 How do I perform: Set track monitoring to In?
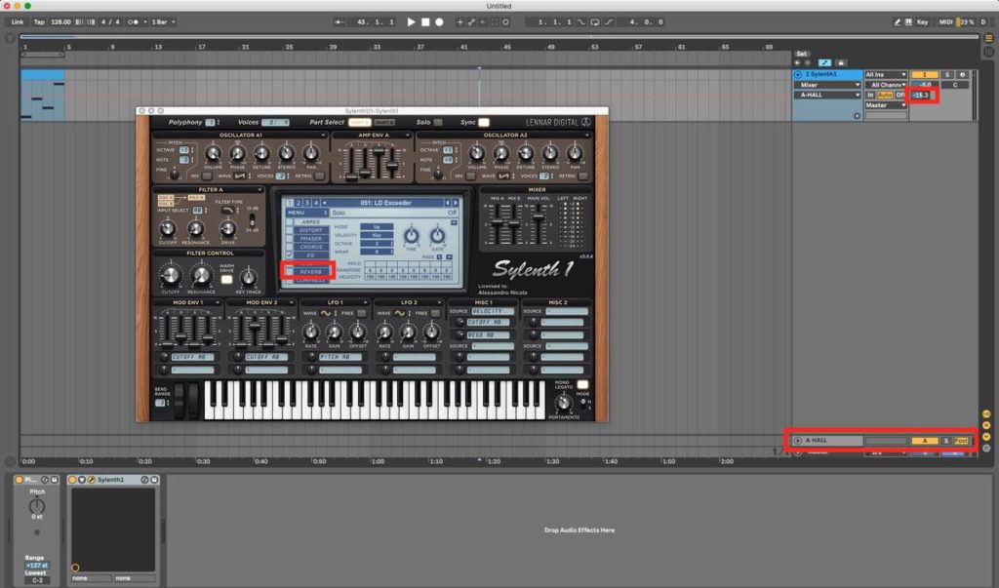coord(870,96)
